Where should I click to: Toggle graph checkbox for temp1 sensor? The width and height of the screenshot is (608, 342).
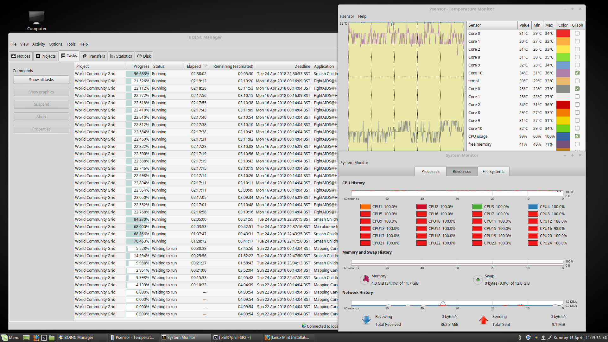tap(577, 81)
